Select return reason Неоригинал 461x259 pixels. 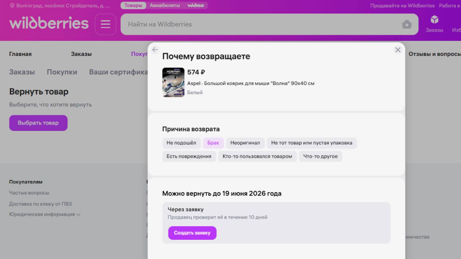coord(245,143)
